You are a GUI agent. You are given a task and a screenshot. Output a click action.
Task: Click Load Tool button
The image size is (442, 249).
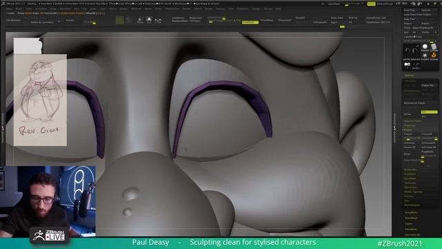410,10
